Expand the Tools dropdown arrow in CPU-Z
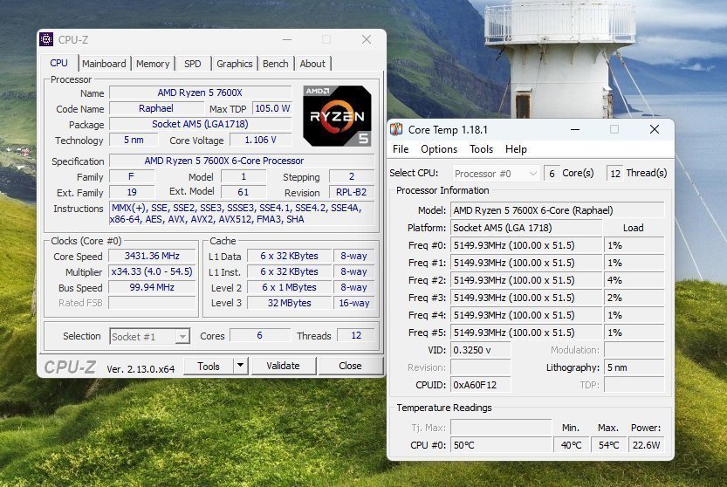Viewport: 727px width, 487px height. coord(240,366)
